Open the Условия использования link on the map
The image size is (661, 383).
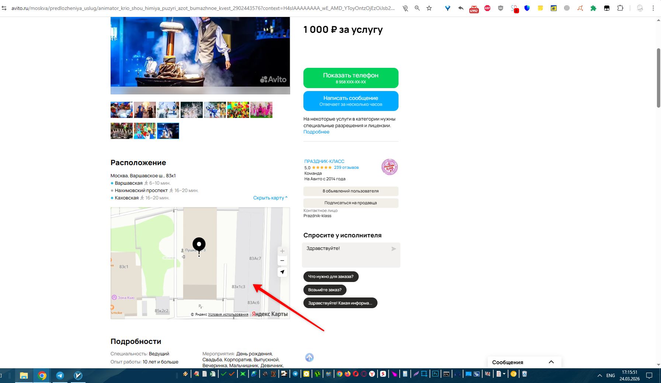coord(228,314)
